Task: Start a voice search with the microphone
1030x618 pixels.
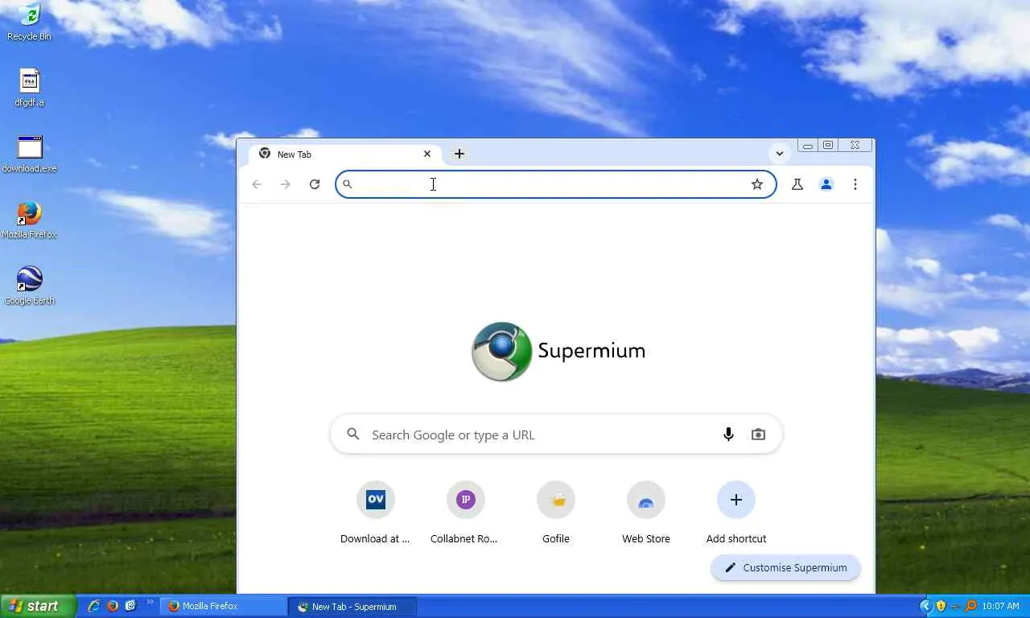Action: tap(728, 435)
